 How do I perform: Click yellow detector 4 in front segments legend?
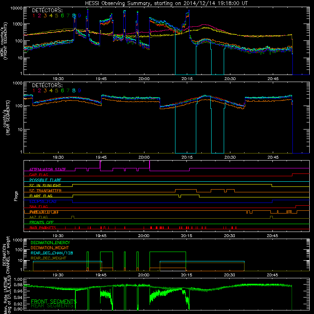tap(51, 16)
